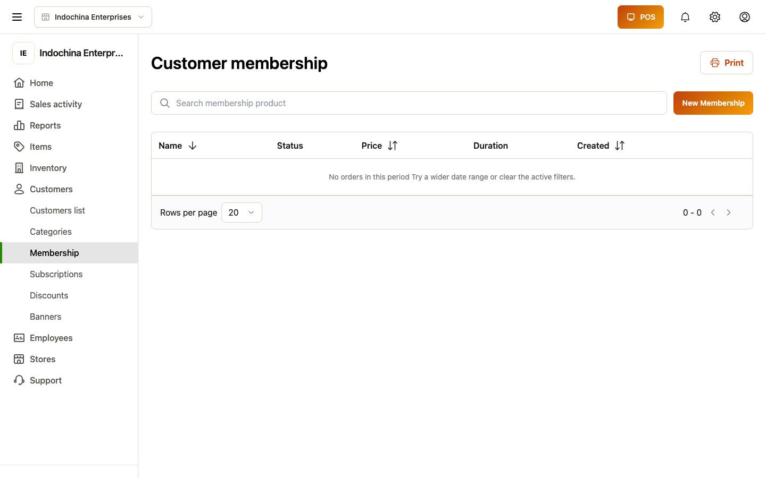
Task: Click the Customers person icon
Action: coord(19,189)
